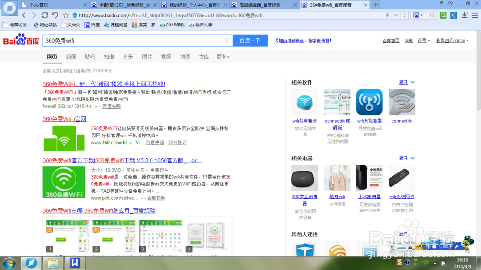481x270 pixels.
Task: Switch to 新闻 search tab
Action: point(71,57)
